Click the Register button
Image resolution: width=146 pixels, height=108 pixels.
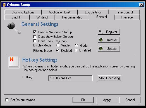[x=109, y=32]
